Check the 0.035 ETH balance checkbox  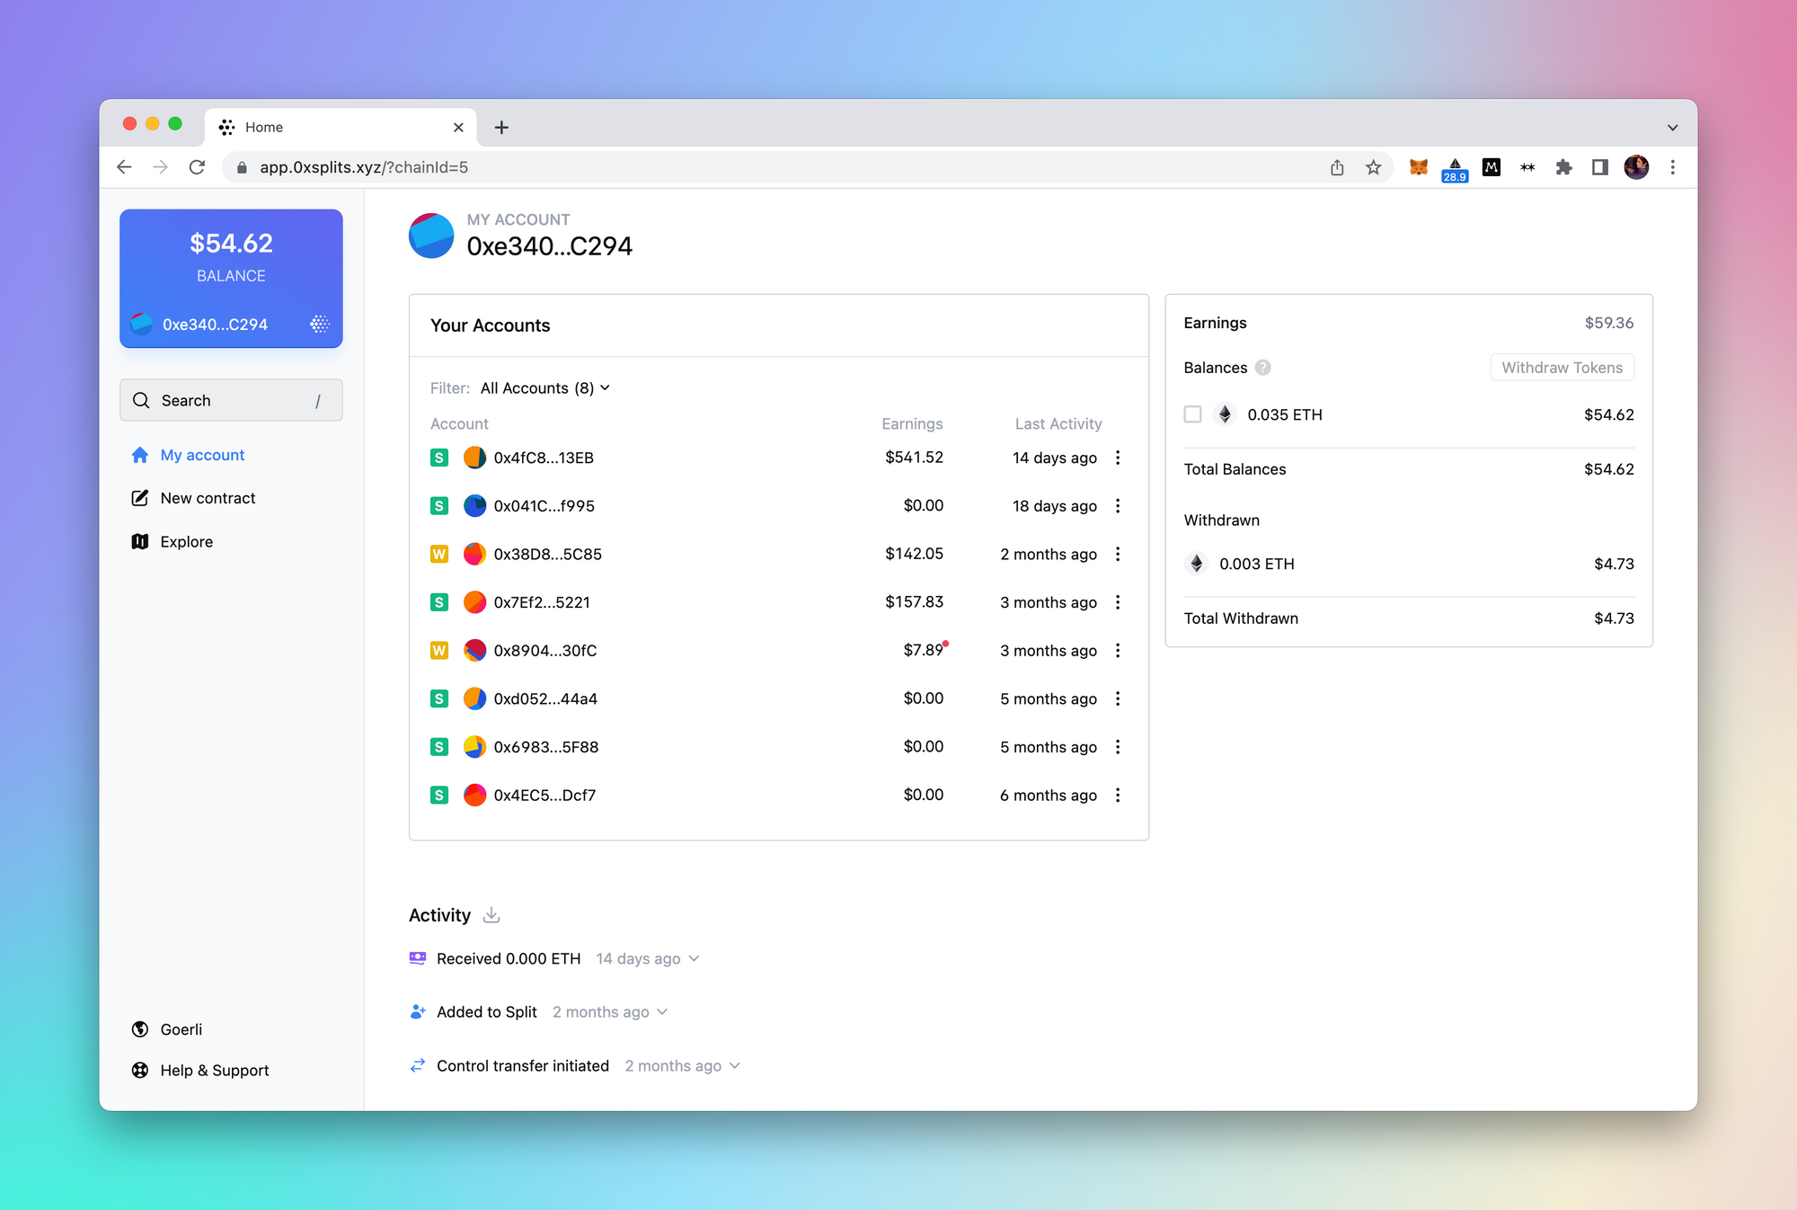(x=1192, y=414)
